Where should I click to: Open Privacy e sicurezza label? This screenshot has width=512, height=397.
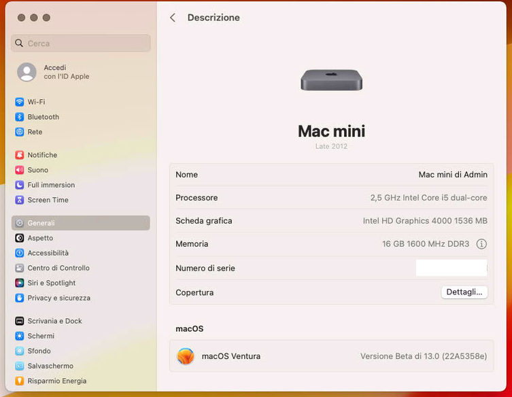(x=58, y=298)
